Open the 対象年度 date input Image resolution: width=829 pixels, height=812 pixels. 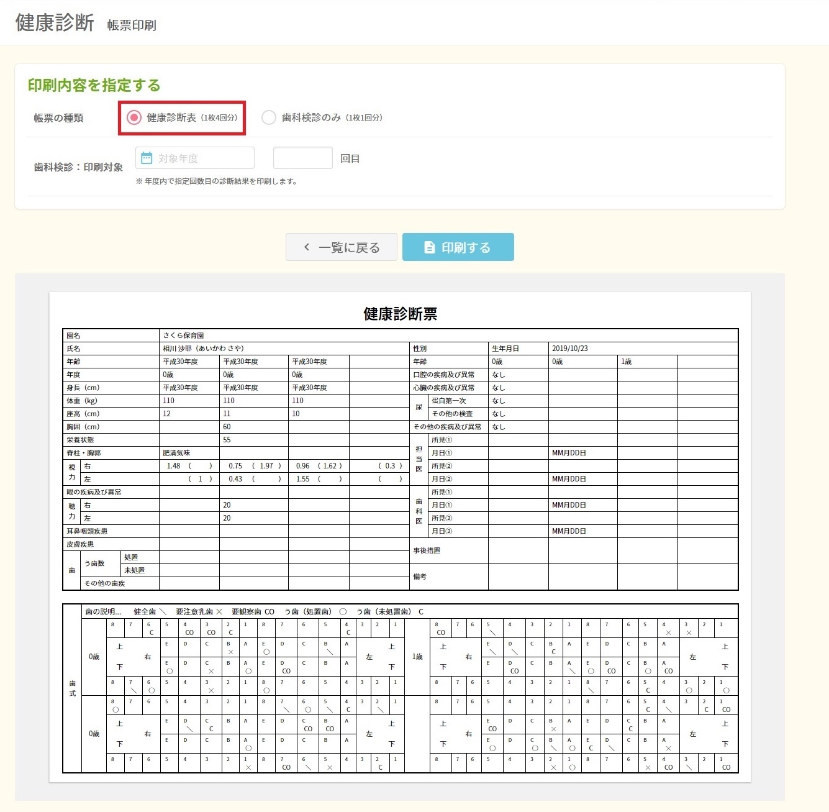195,158
